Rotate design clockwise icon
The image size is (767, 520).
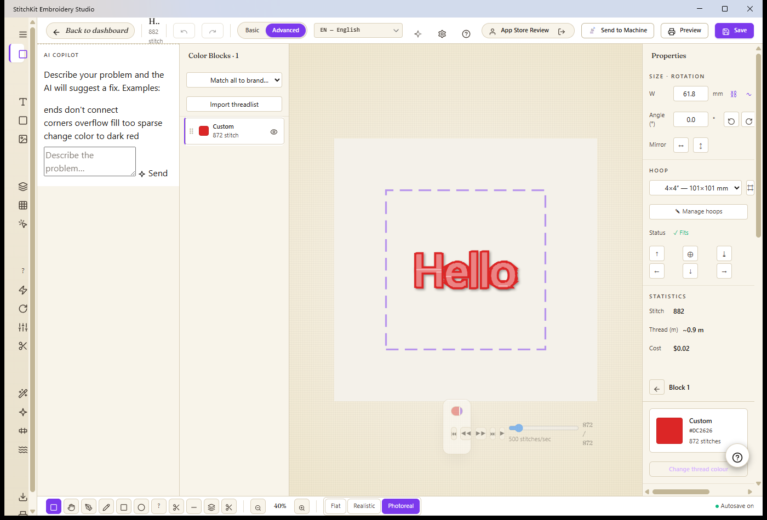[x=748, y=120]
